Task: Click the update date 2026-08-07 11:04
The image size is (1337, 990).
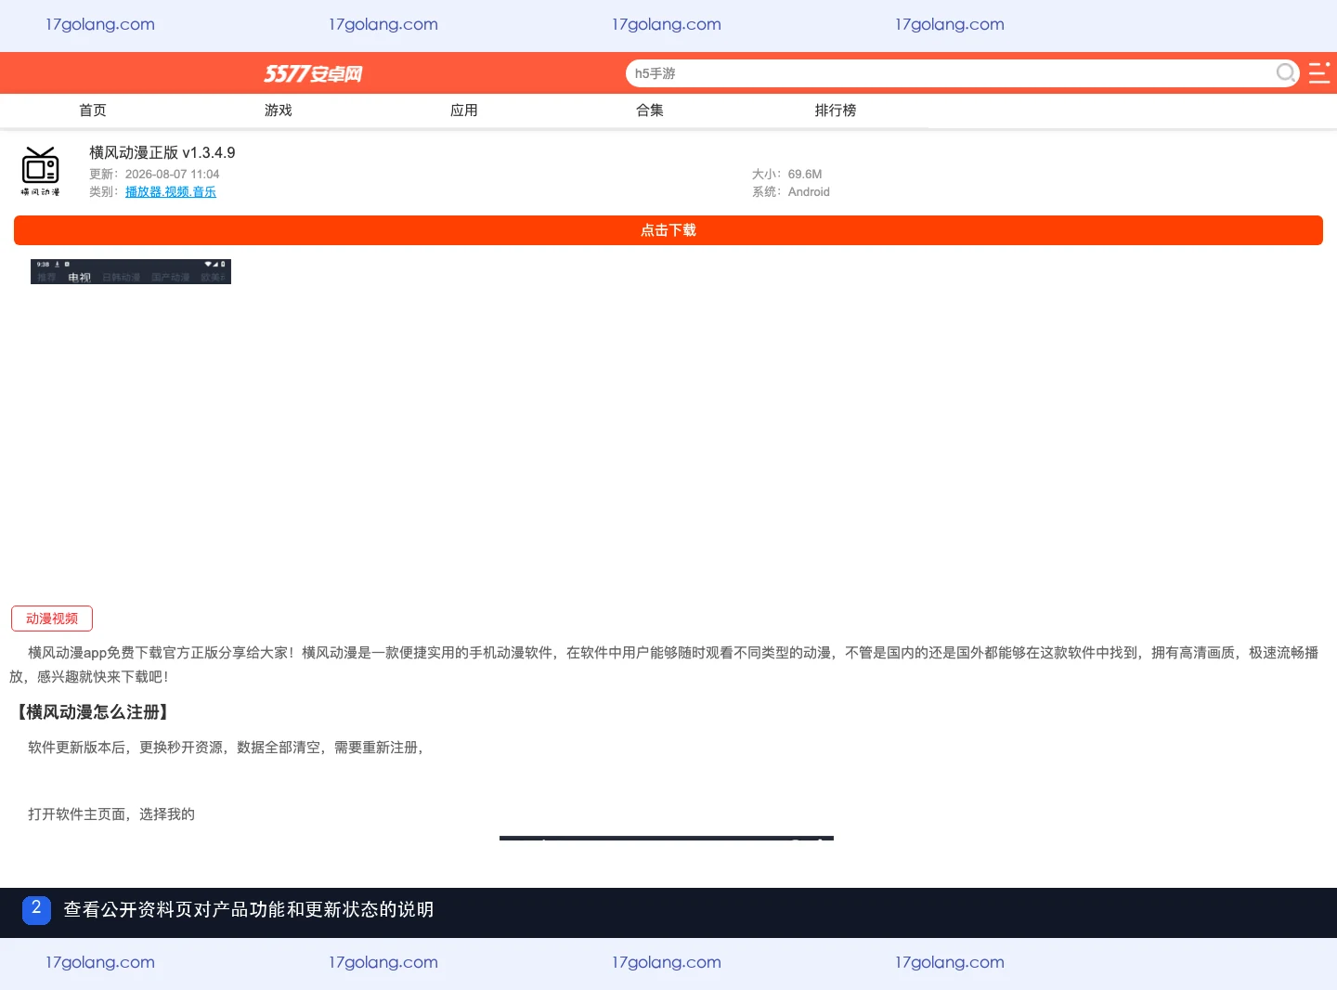Action: (173, 175)
